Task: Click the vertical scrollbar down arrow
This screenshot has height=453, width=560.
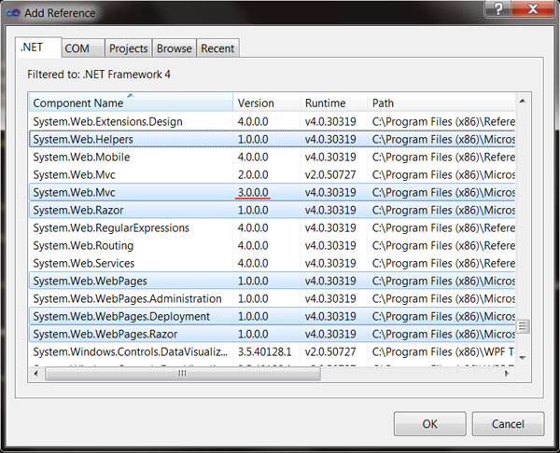Action: tap(523, 357)
